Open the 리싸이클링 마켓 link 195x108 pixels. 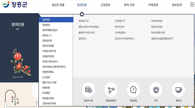pyautogui.click(x=158, y=33)
